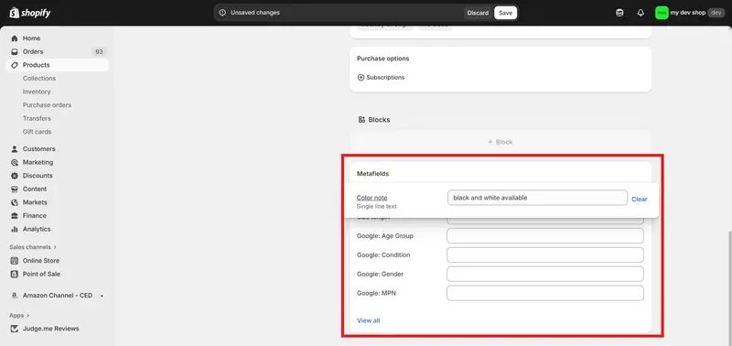Viewport: 732px width, 346px height.
Task: Click the Discounts badge icon
Action: click(x=15, y=176)
